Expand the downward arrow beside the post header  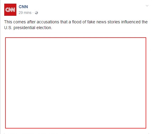point(147,6)
